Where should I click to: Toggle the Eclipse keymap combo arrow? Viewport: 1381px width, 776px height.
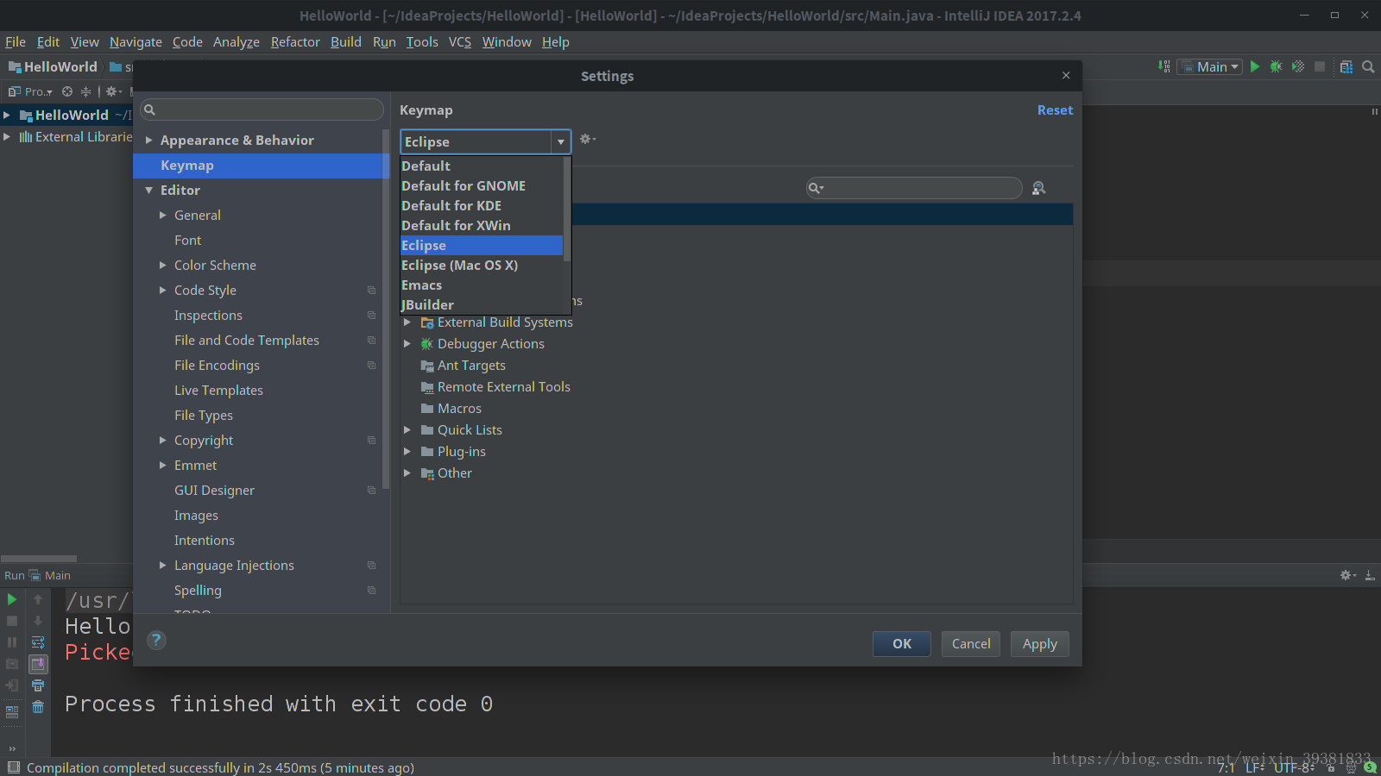tap(561, 141)
